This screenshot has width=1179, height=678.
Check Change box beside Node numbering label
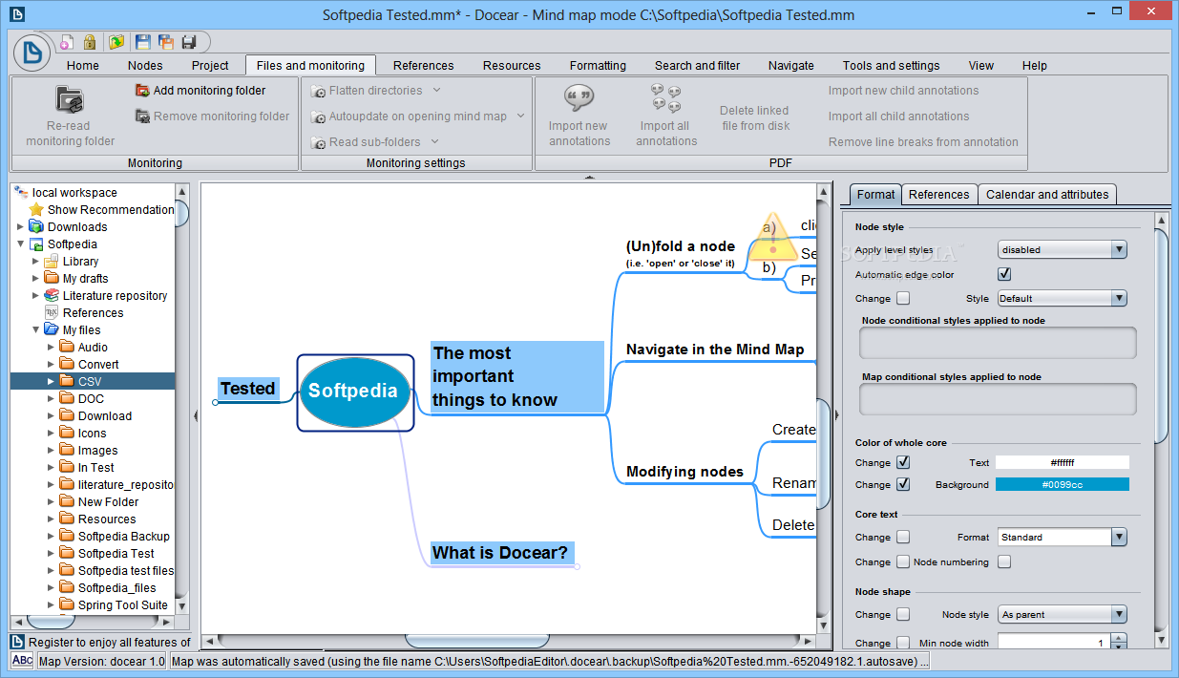pyautogui.click(x=903, y=561)
